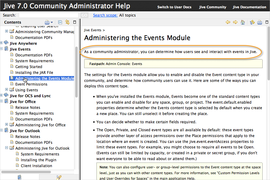
Task: Open Administering Jive for Outlook topic
Action: (42, 148)
